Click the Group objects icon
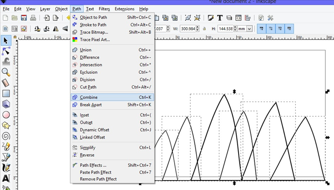The width and height of the screenshot is (334, 190). (188, 18)
